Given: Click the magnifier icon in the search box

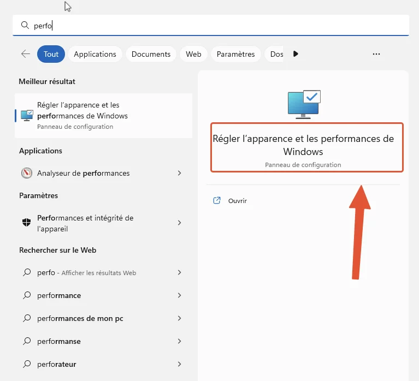Looking at the screenshot, I should click(x=25, y=25).
